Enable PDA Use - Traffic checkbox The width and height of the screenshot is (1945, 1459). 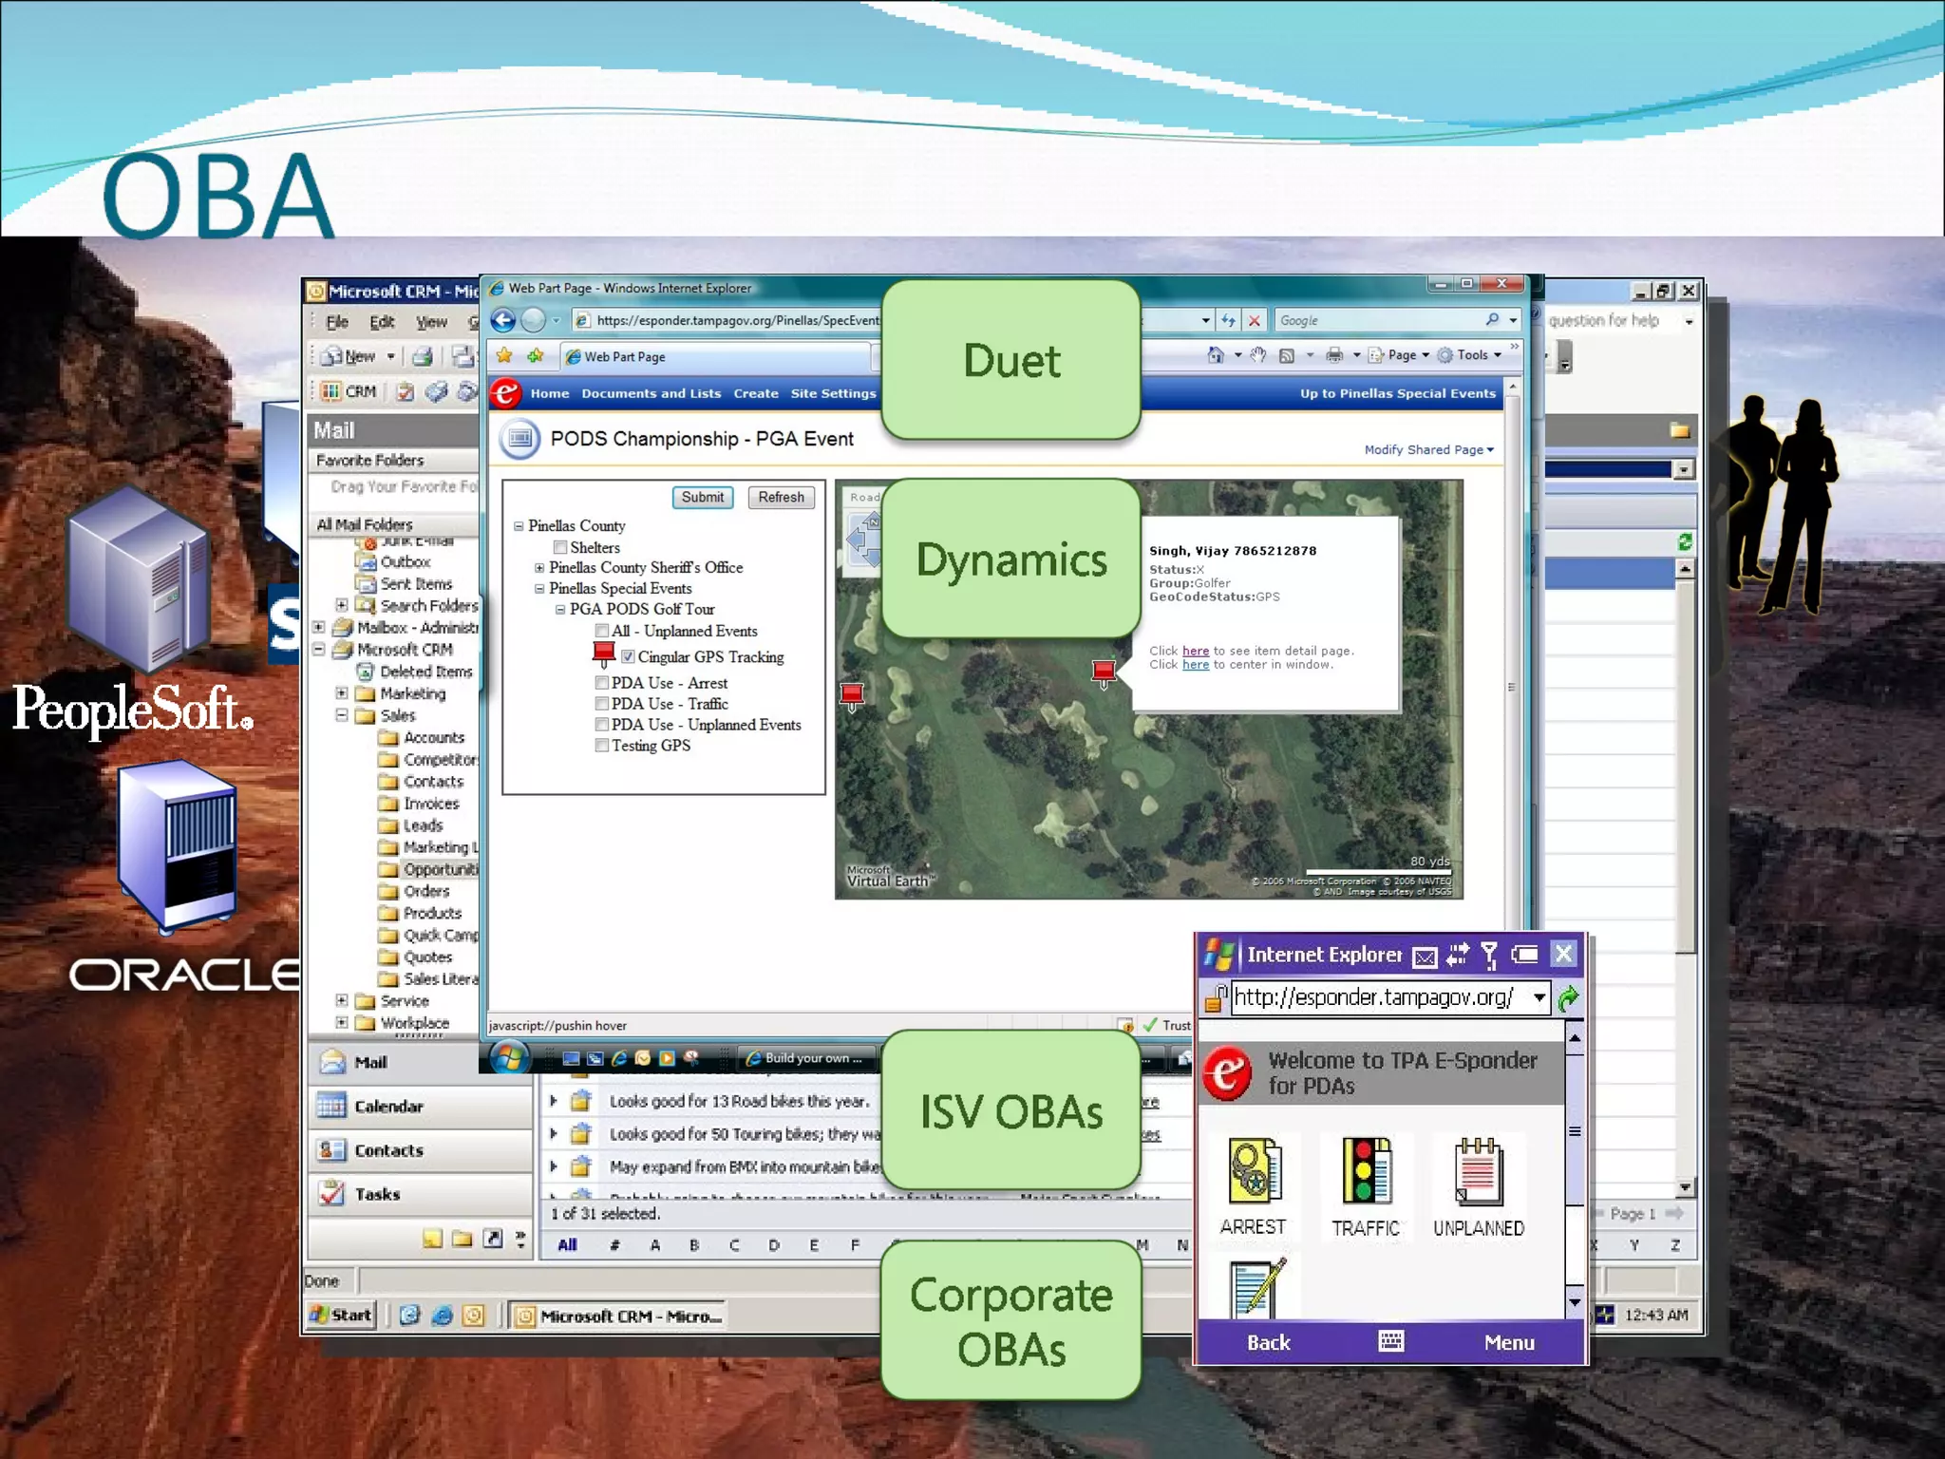click(x=601, y=704)
